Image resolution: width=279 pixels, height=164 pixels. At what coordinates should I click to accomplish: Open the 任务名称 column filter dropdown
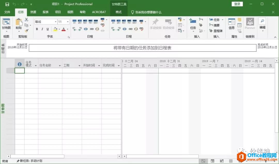[x=60, y=66]
